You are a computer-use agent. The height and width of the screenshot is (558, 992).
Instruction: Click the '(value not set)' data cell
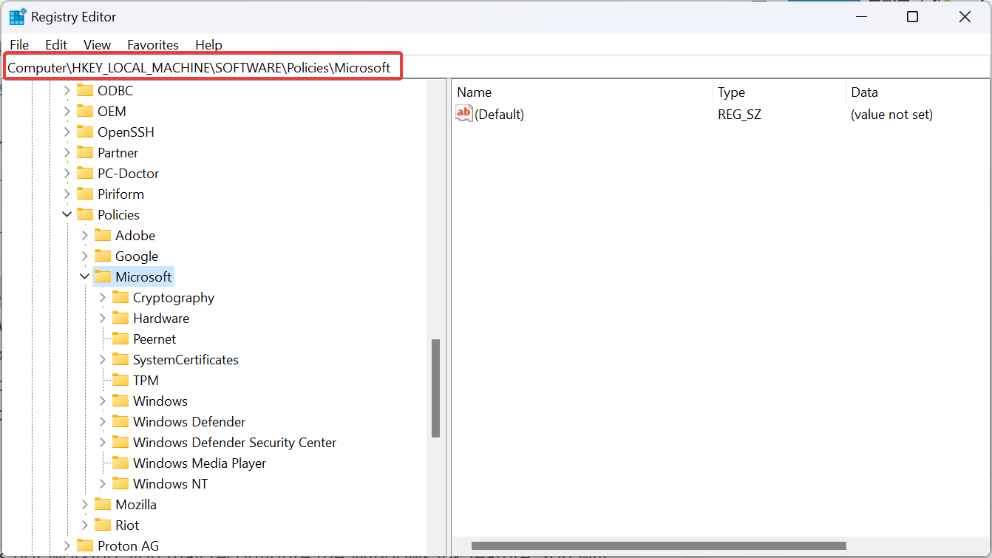[x=891, y=114]
